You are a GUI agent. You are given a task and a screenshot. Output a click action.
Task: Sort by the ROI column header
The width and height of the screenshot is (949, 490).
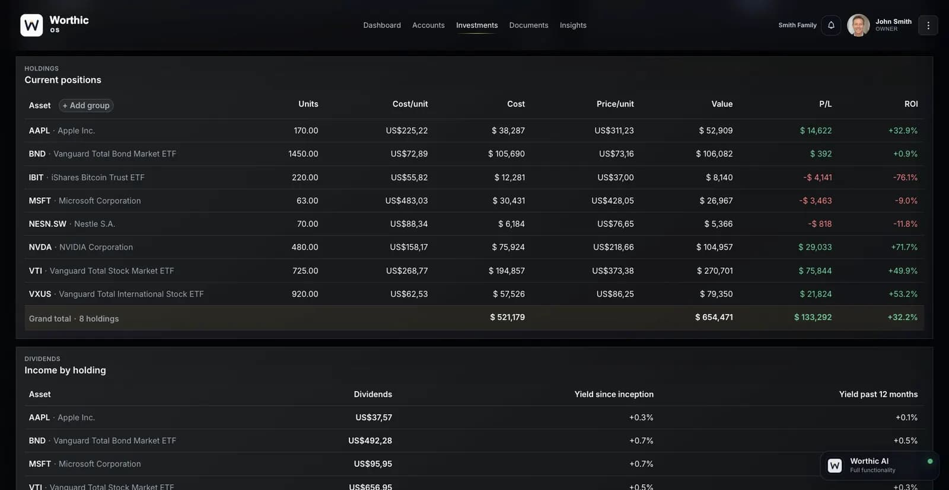click(x=911, y=104)
